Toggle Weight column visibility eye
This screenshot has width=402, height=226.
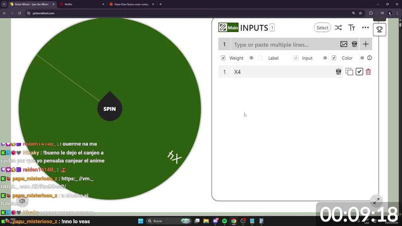pos(251,58)
